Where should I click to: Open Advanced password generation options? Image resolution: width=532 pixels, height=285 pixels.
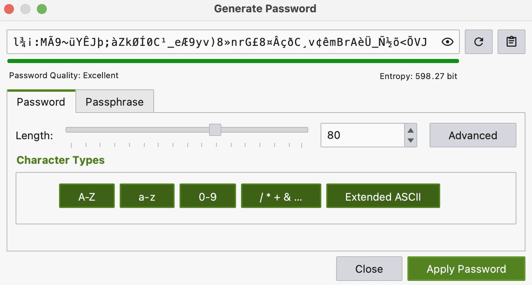click(473, 135)
